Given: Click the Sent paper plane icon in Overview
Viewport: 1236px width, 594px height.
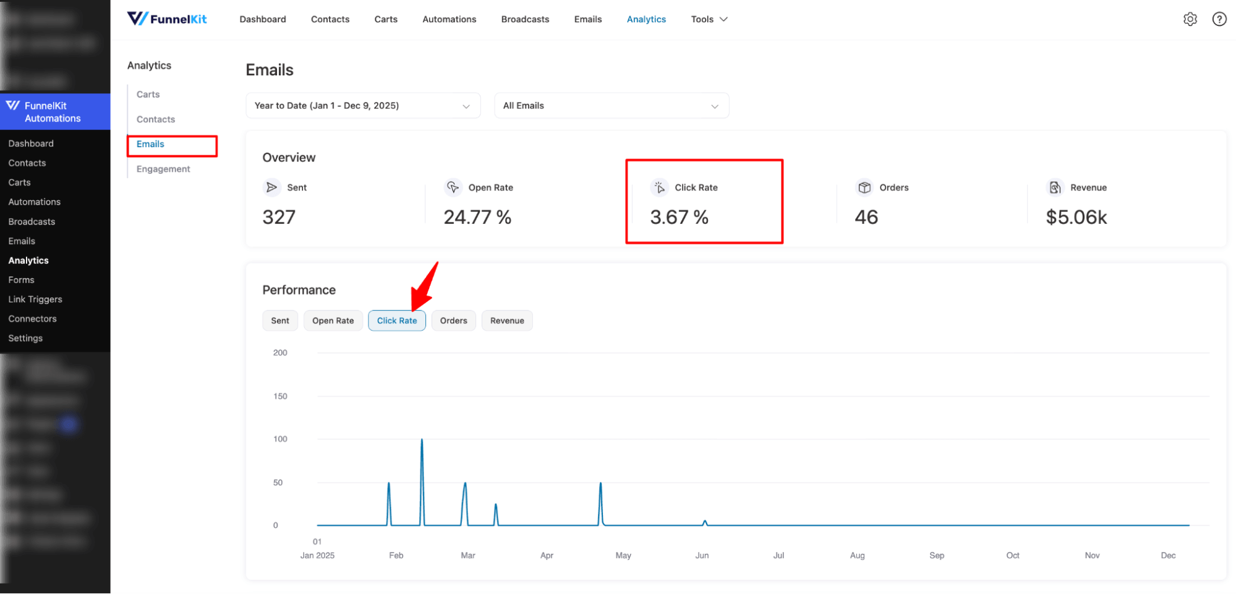Looking at the screenshot, I should 271,187.
